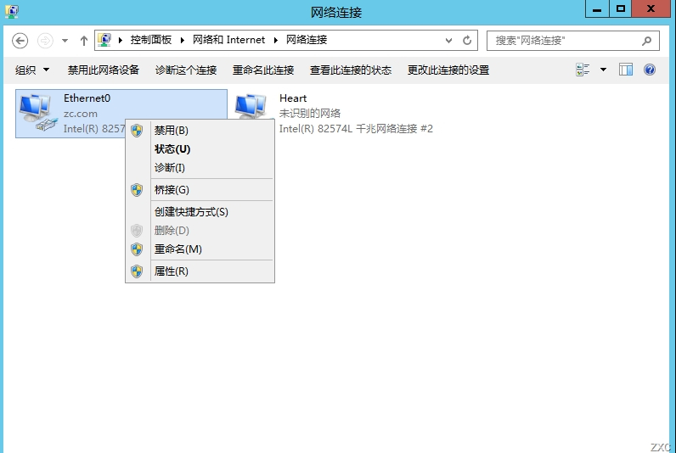Navigate up one folder level arrow
The image size is (676, 453).
tap(83, 41)
